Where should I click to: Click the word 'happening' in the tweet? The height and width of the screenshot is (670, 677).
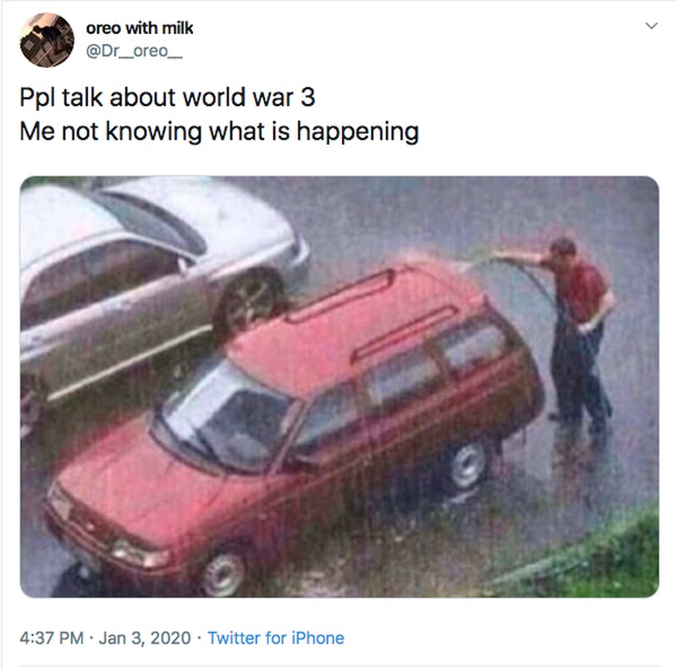[x=357, y=133]
